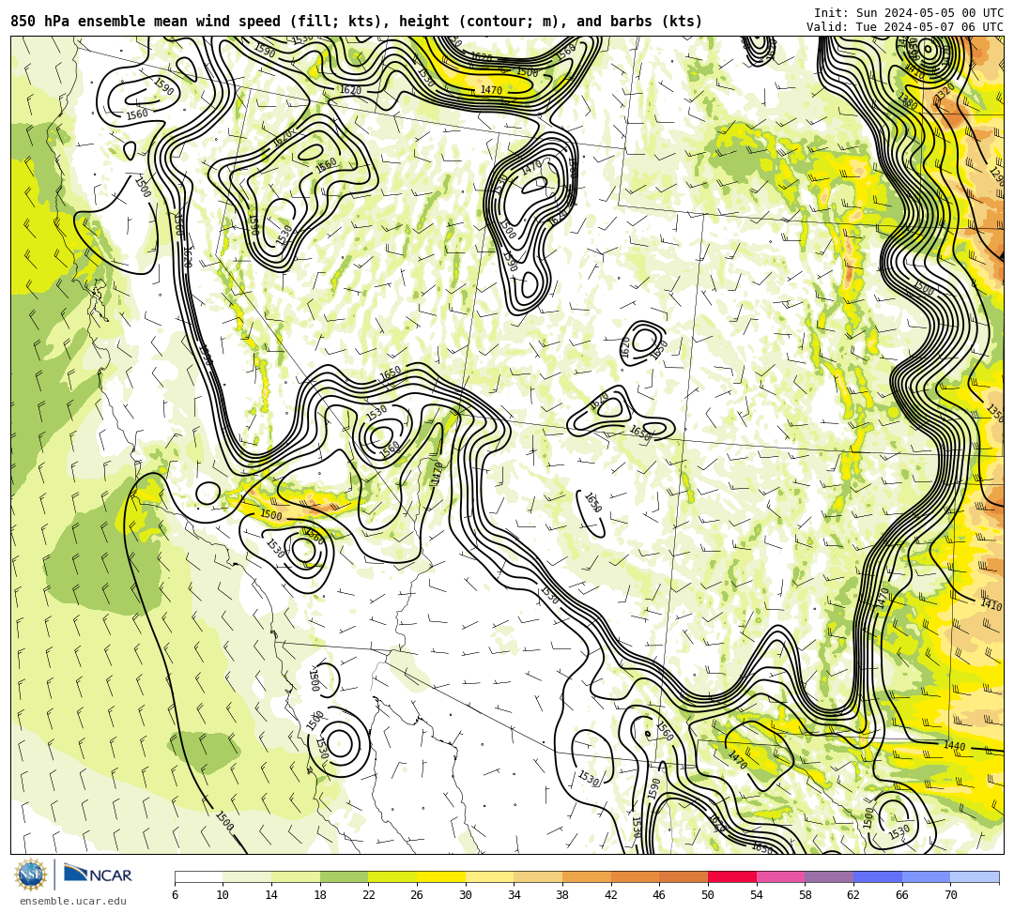The height and width of the screenshot is (913, 1014).
Task: Pick the light blue 66–70 kts colorbar swatch
Action: pyautogui.click(x=926, y=876)
